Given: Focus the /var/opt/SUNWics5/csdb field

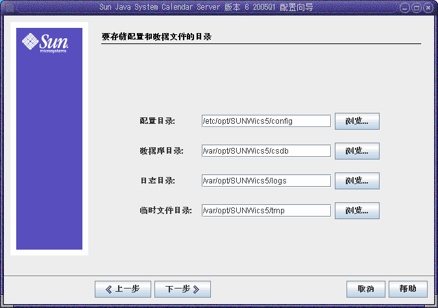Looking at the screenshot, I should [x=266, y=151].
